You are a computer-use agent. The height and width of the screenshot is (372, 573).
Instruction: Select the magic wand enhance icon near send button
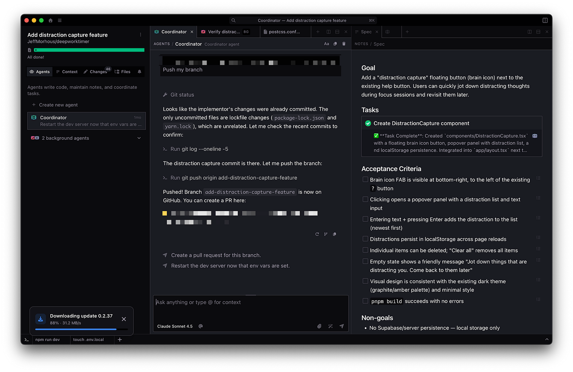330,326
